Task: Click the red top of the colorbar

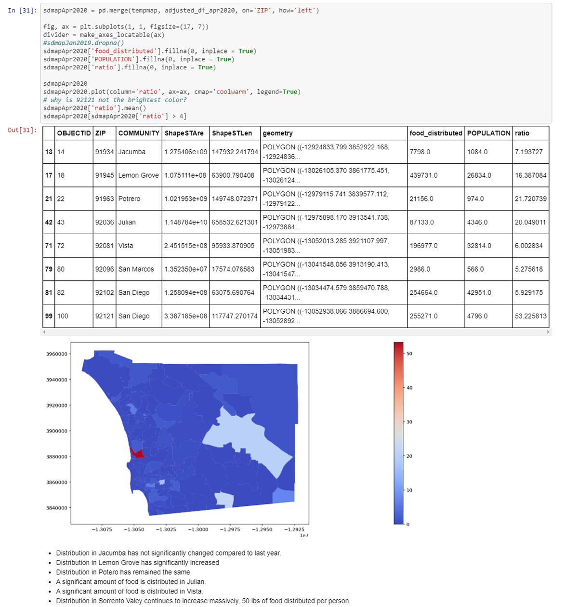Action: click(398, 346)
